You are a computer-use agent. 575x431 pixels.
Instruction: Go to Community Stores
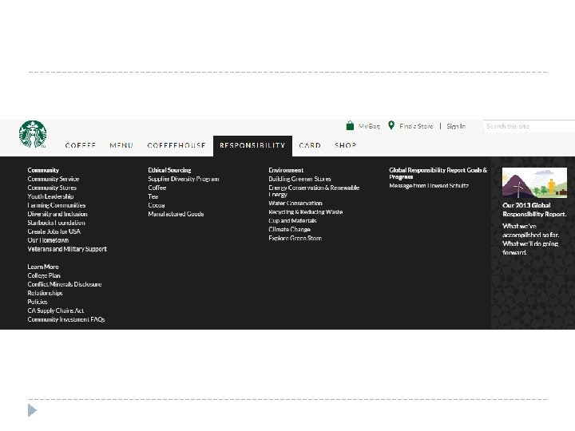(52, 188)
